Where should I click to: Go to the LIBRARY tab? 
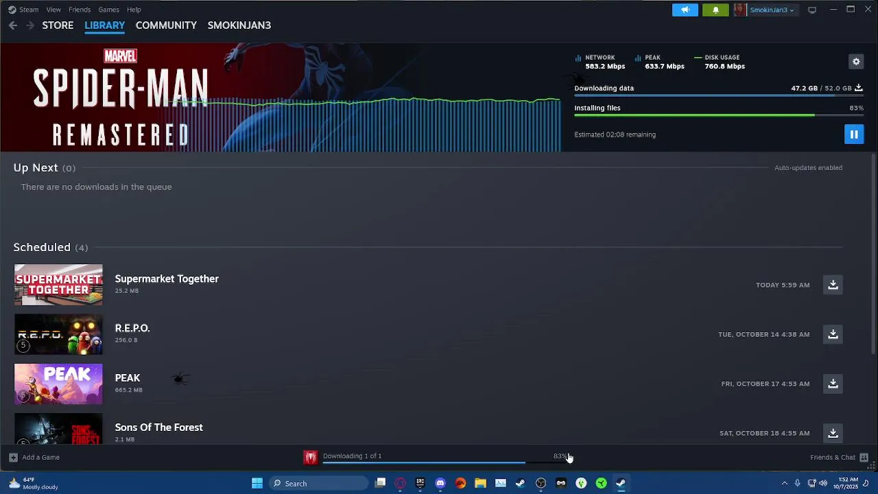point(104,25)
